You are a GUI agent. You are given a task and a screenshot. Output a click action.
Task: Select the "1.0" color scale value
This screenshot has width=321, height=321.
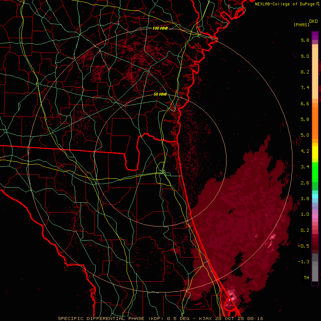(305, 214)
